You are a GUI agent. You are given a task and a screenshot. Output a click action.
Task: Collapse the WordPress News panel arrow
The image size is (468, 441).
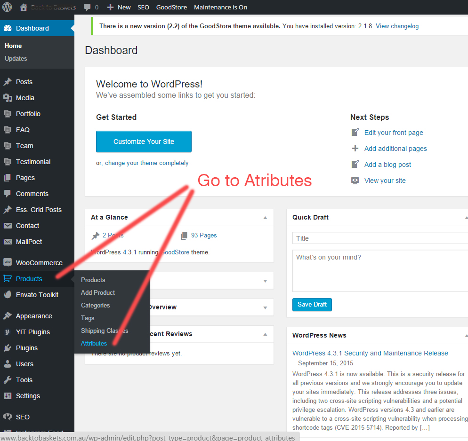(x=466, y=336)
